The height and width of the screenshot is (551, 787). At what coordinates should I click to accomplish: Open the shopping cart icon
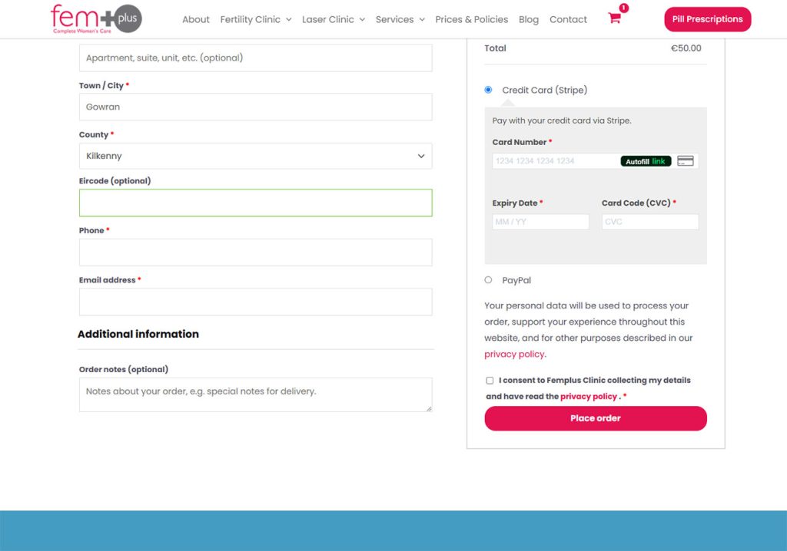click(615, 18)
